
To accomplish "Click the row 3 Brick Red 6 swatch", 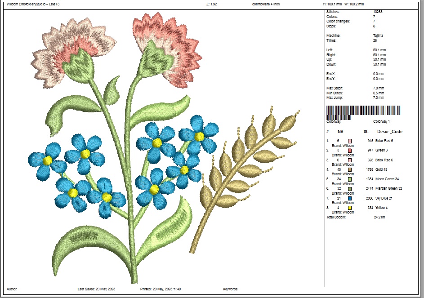I will pyautogui.click(x=350, y=160).
